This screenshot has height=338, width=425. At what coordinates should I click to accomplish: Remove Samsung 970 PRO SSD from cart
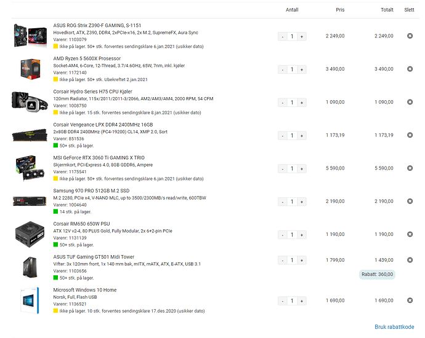(x=410, y=201)
